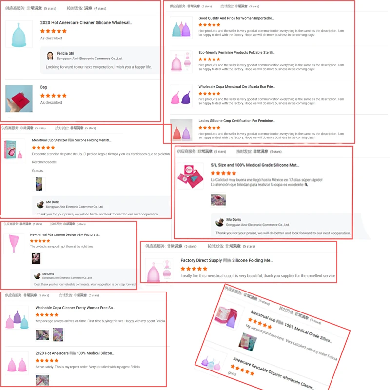Click the red Bag product photo

(19, 98)
